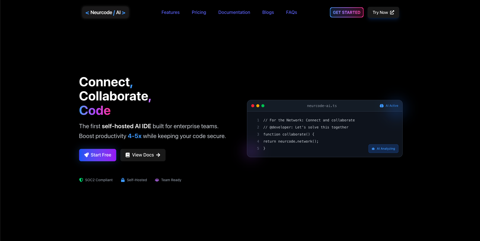Click the Collaborate, heading word
Viewport: 480px width, 241px height.
(115, 96)
